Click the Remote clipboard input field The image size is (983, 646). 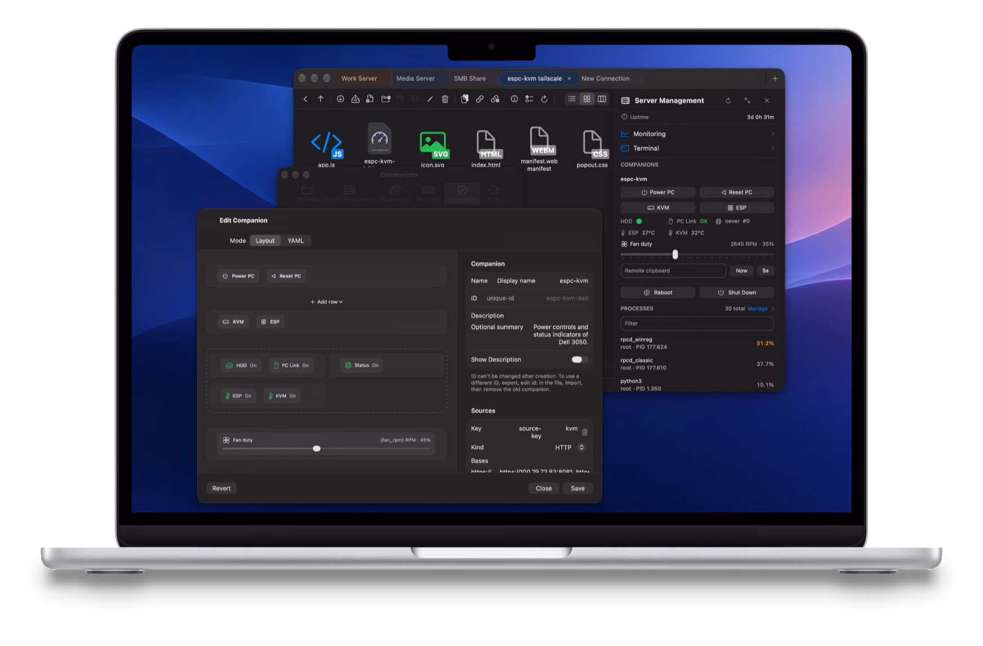click(673, 271)
